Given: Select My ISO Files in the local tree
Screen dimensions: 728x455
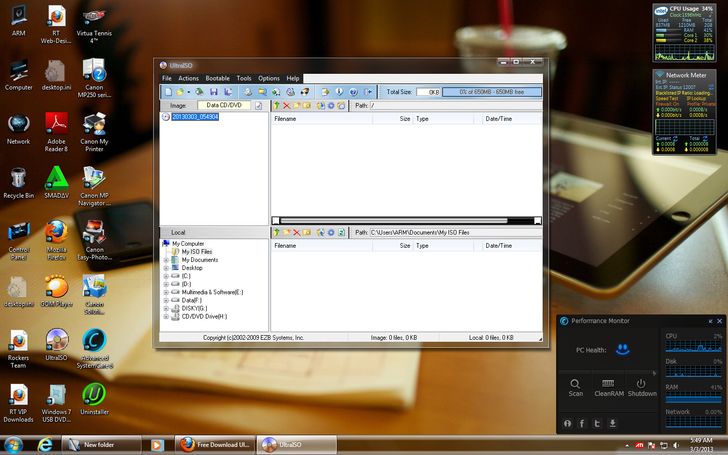Looking at the screenshot, I should [x=197, y=252].
